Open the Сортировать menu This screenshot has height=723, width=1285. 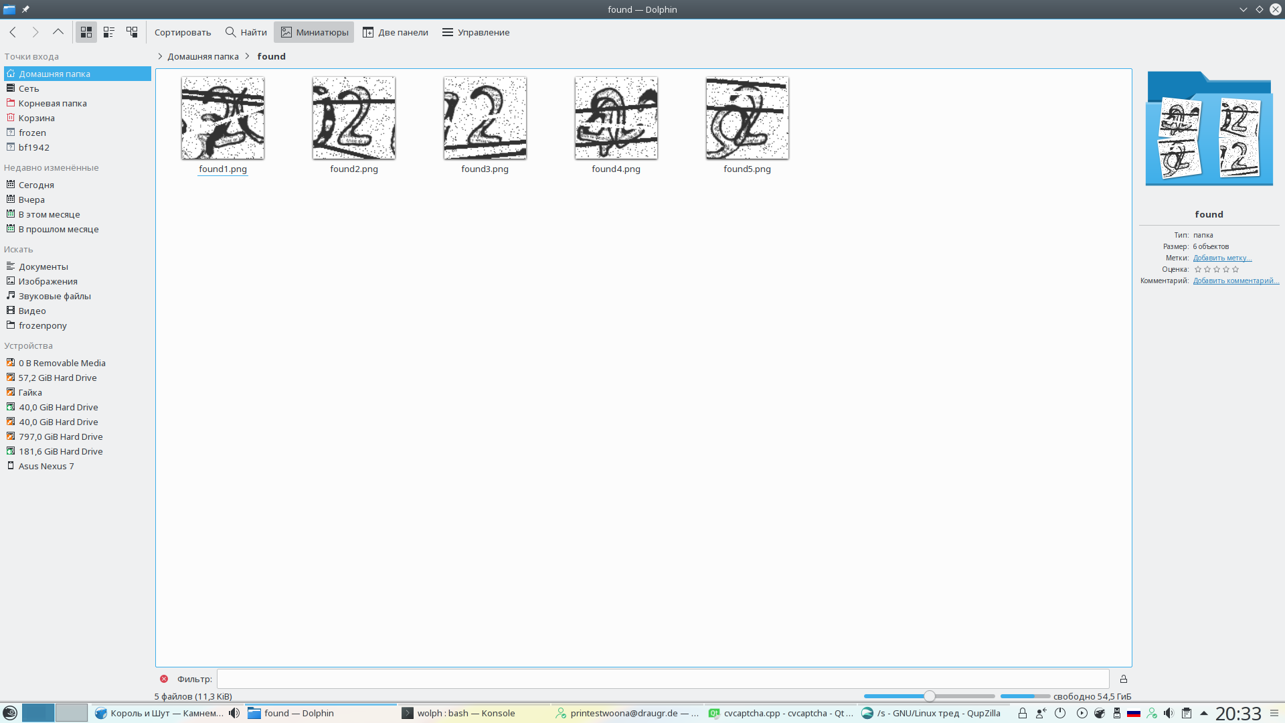[x=183, y=32]
